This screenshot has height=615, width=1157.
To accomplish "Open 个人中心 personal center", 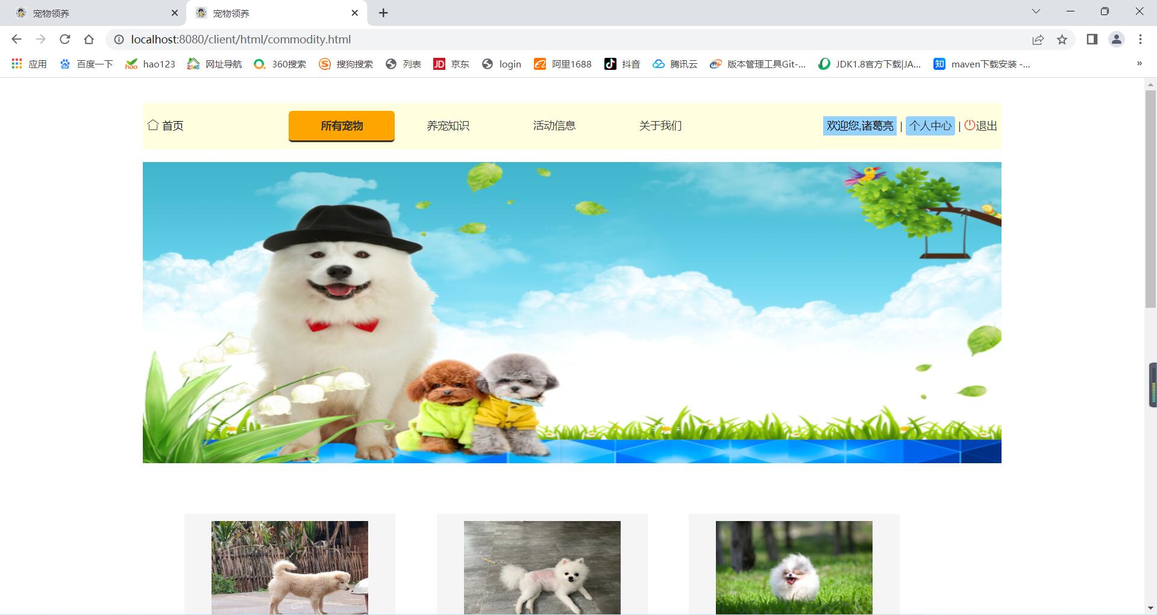I will 930,126.
